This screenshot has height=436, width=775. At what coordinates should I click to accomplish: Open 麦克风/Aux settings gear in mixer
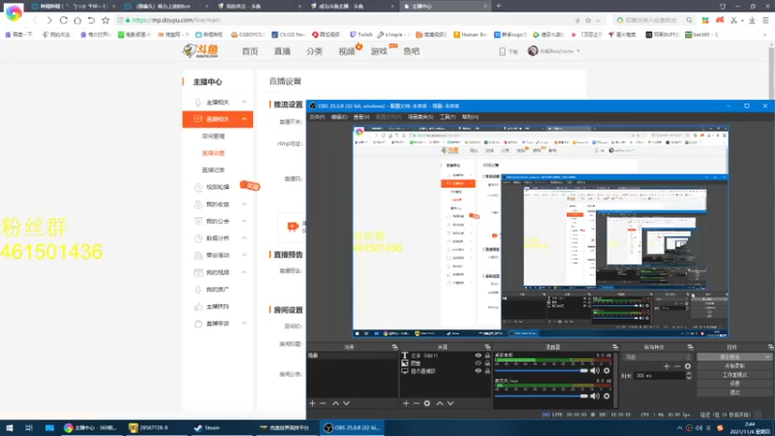click(606, 396)
